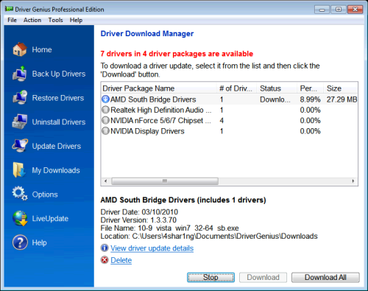Close the Driver Genius window
The height and width of the screenshot is (291, 368).
[x=355, y=10]
